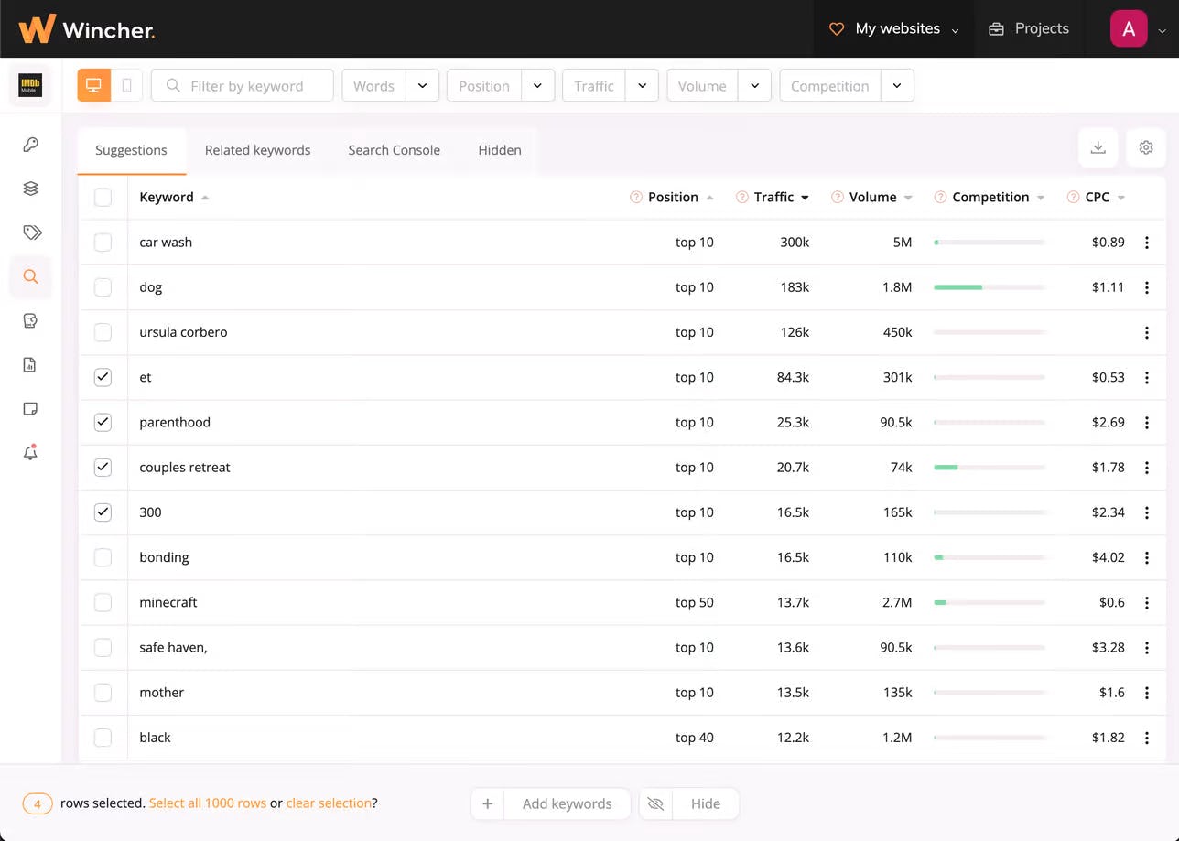Switch to mobile view with the phone icon

[126, 84]
